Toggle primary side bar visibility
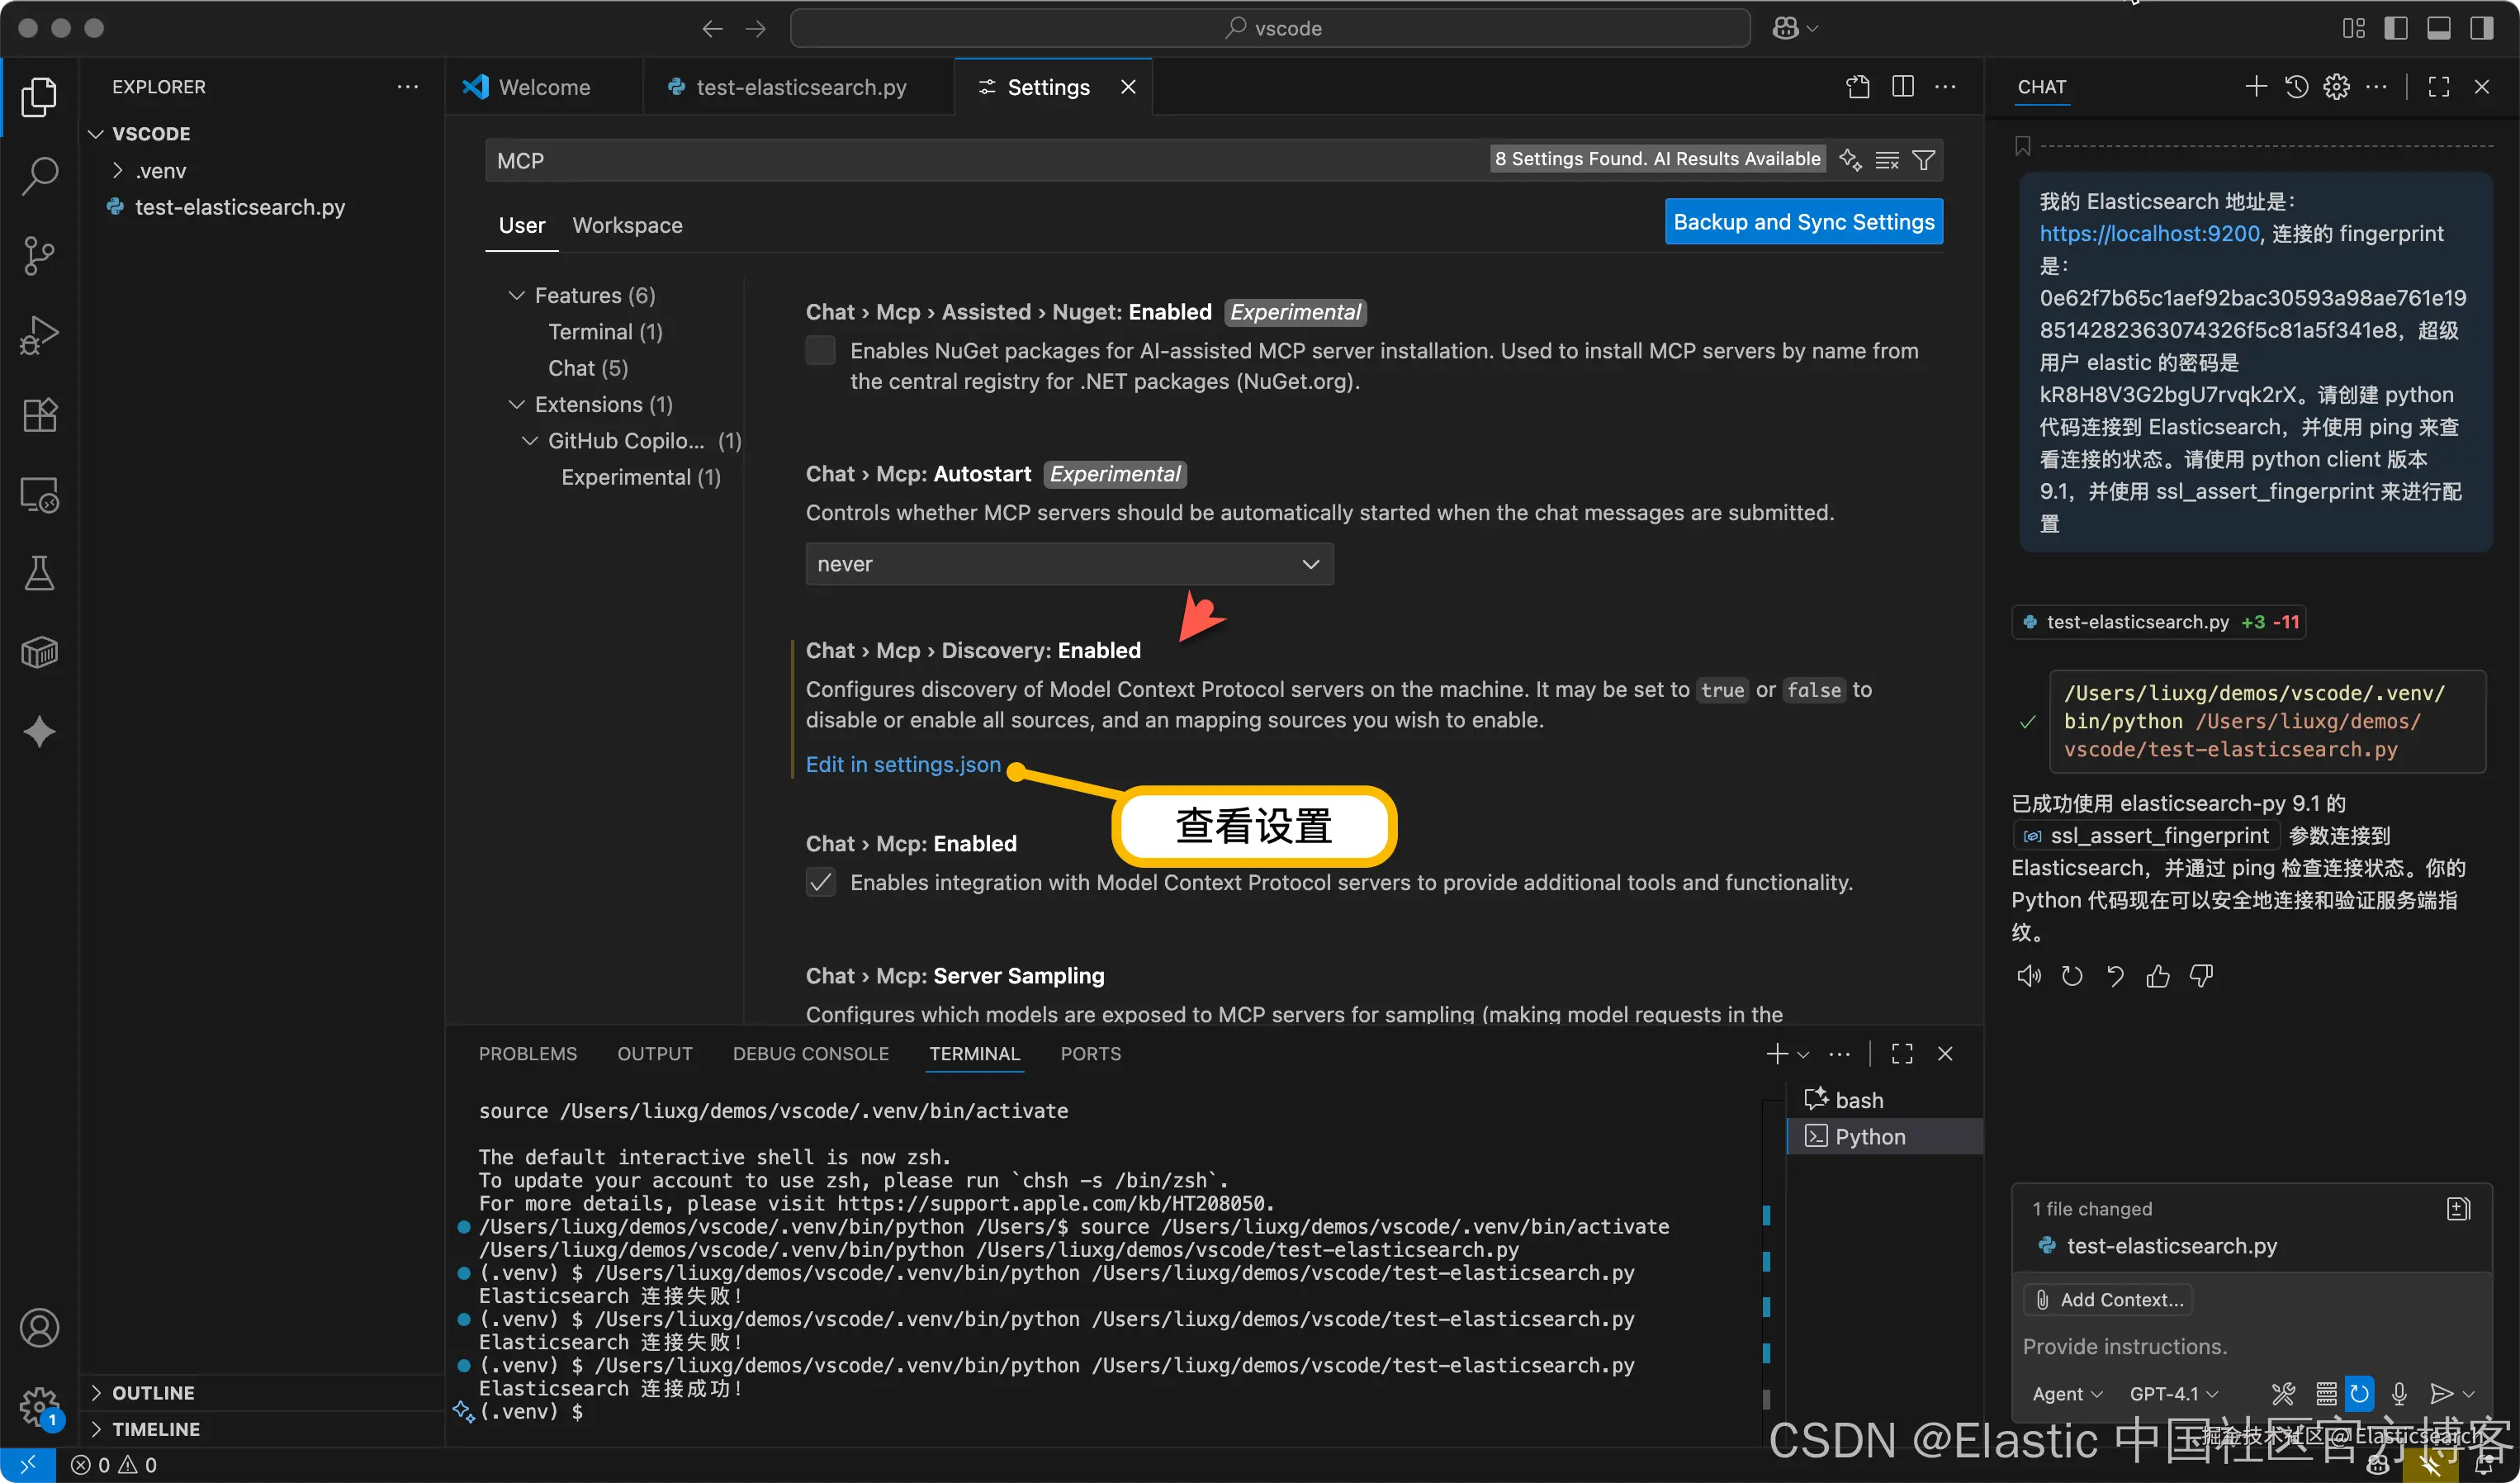2520x1483 pixels. click(x=2396, y=28)
